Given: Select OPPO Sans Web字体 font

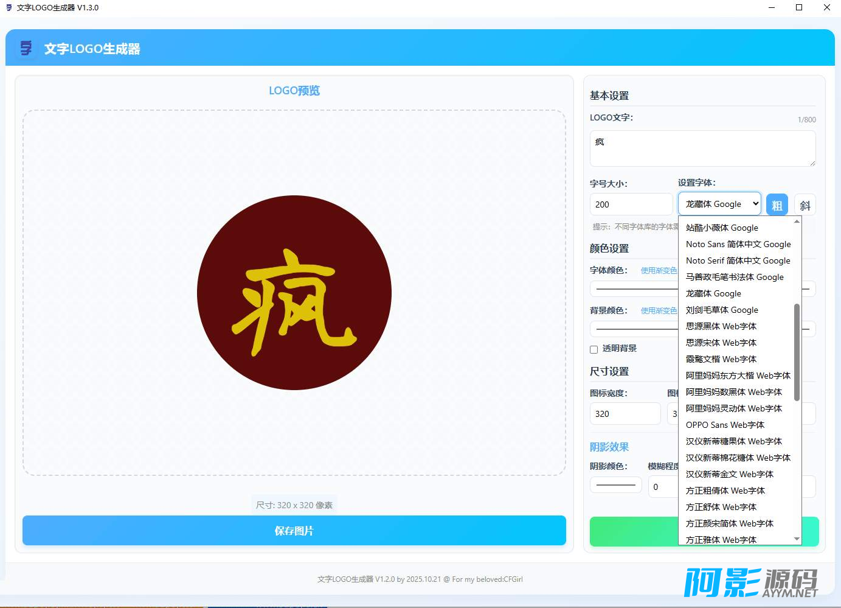Looking at the screenshot, I should 725,425.
